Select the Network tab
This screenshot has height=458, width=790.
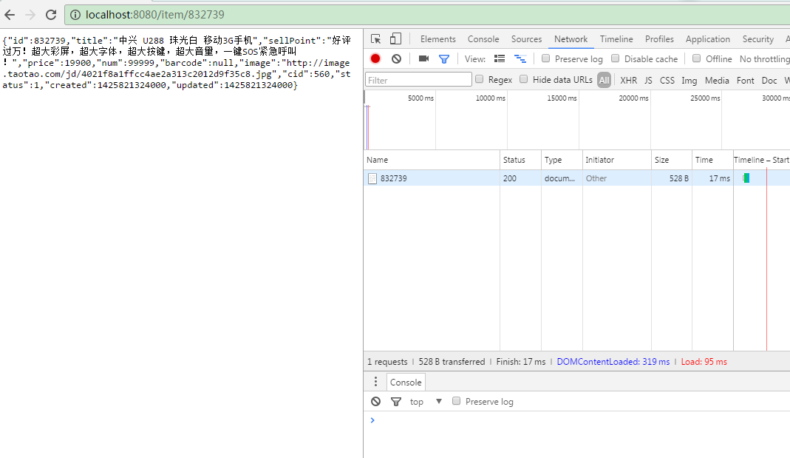[x=571, y=38]
